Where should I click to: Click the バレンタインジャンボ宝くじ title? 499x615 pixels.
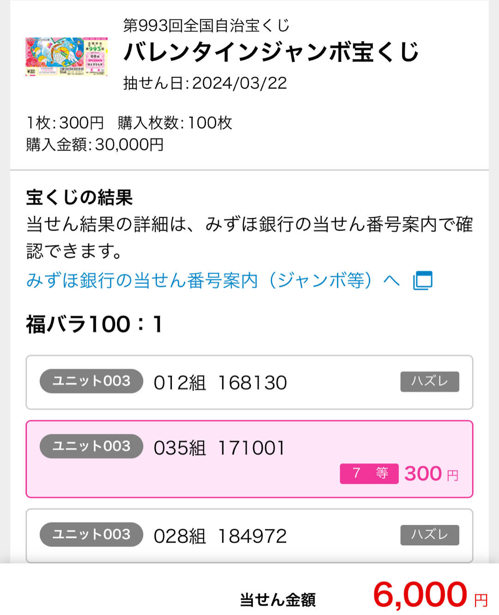click(x=271, y=52)
